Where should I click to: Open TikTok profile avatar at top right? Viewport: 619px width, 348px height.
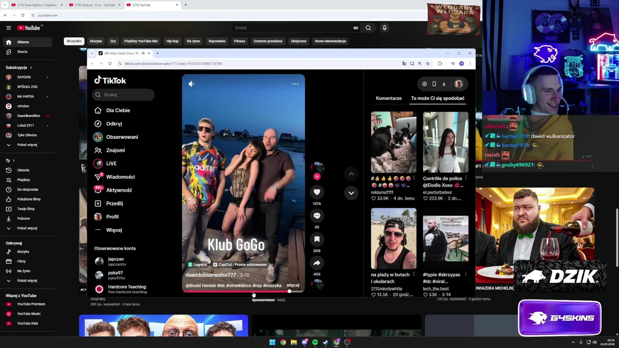(x=458, y=84)
